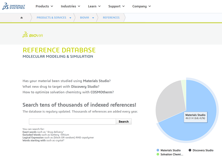222x160 pixels.
Task: Expand the Products menu
Action: coord(44,6)
